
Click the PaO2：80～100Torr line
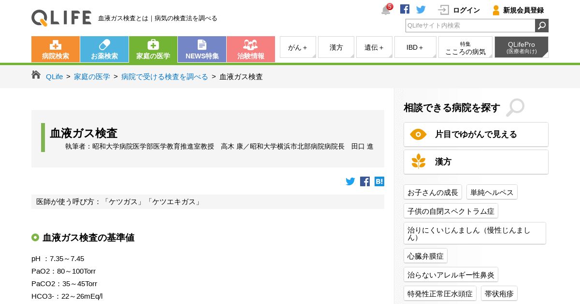pyautogui.click(x=63, y=271)
